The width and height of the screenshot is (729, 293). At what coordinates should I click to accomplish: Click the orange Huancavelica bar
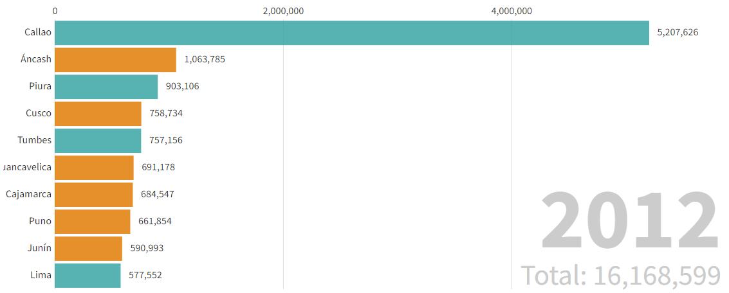(x=95, y=167)
